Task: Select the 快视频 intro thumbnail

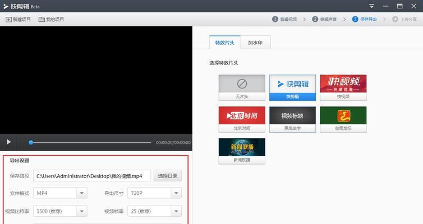Action: [x=343, y=88]
